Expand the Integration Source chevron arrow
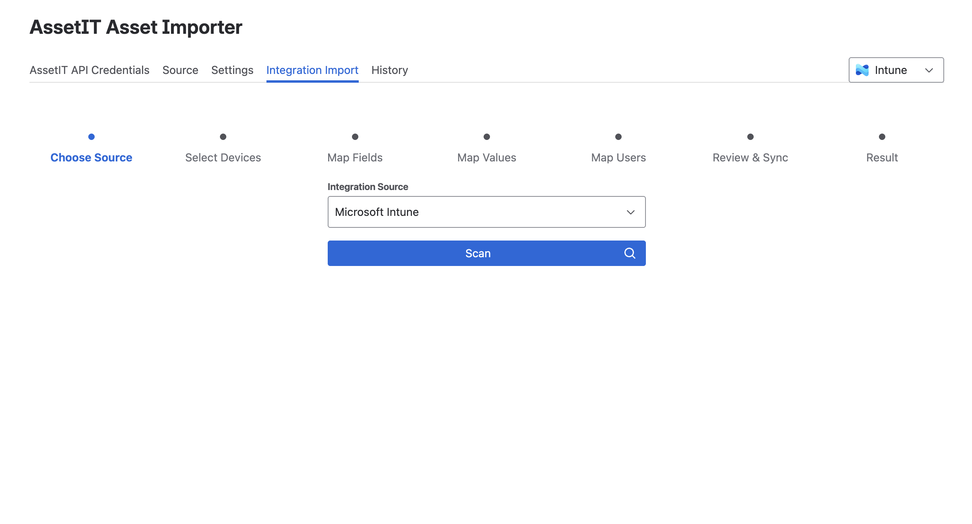The width and height of the screenshot is (972, 524). 630,212
